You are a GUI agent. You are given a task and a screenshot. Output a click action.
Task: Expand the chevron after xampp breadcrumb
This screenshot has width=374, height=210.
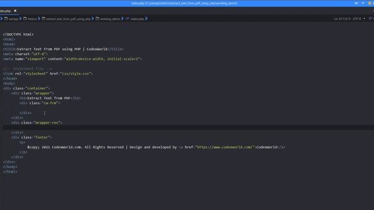(20, 19)
